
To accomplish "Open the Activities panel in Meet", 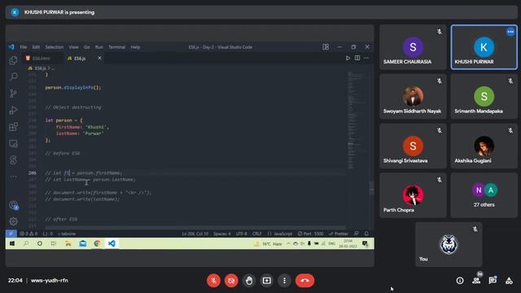I will pyautogui.click(x=509, y=281).
